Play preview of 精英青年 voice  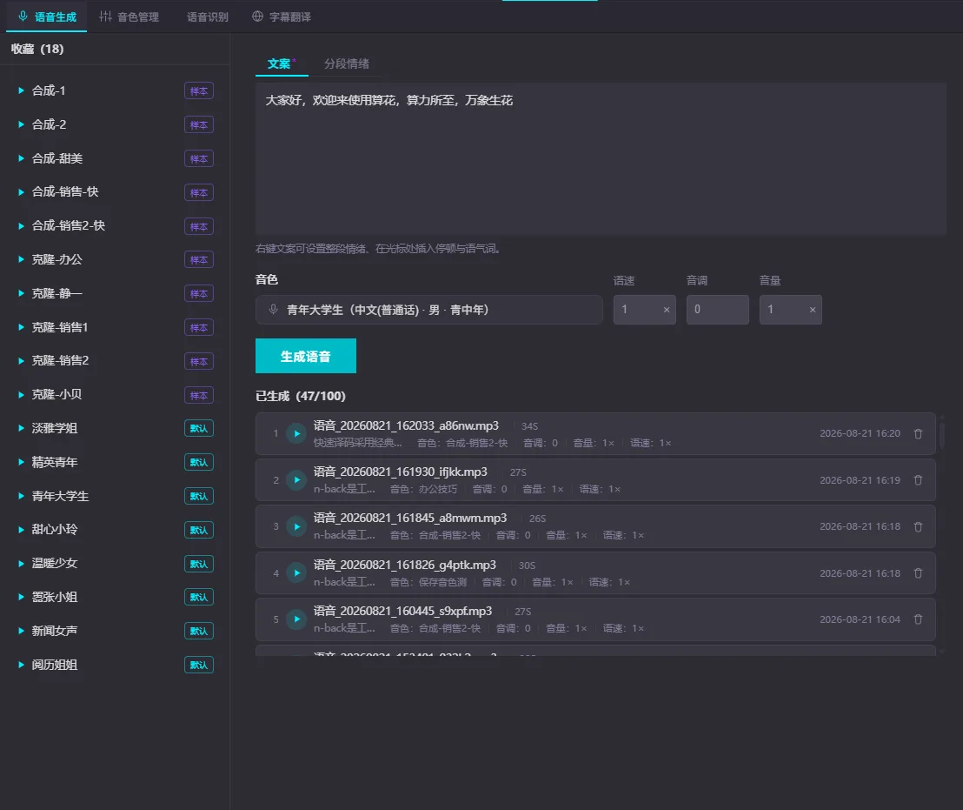click(21, 462)
